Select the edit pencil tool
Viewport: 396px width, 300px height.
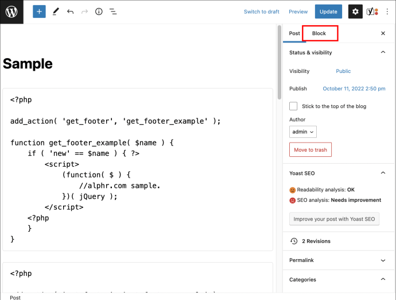click(x=56, y=11)
